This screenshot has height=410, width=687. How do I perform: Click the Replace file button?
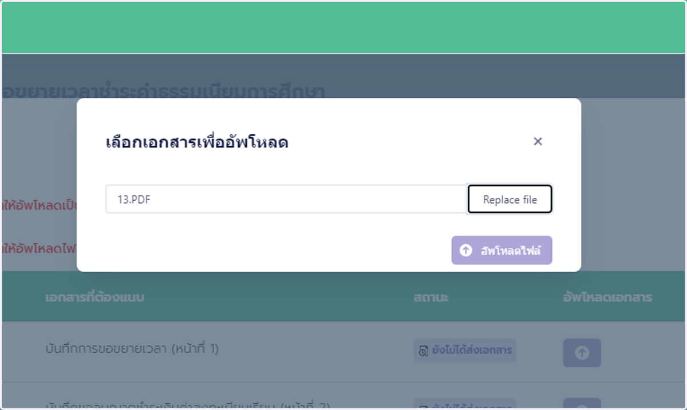click(510, 199)
